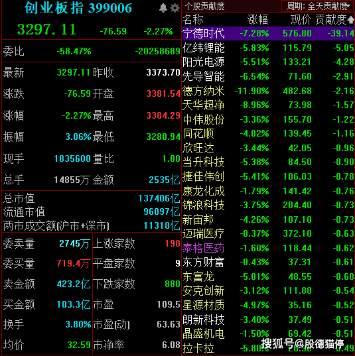Image resolution: width=355 pixels, height=356 pixels.
Task: Sort by the 涨幅 column header
Action: tap(257, 20)
